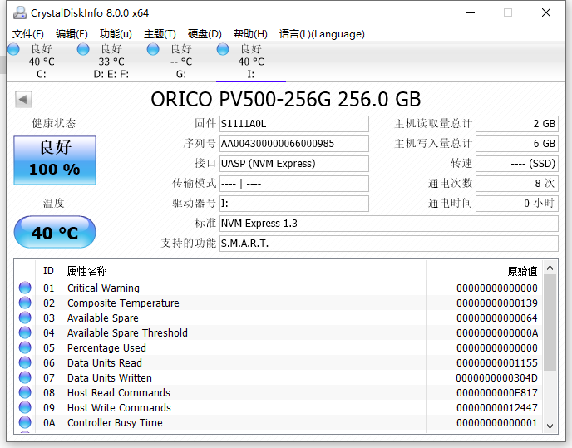Minimize the CrystalDiskInfo window

(x=471, y=12)
